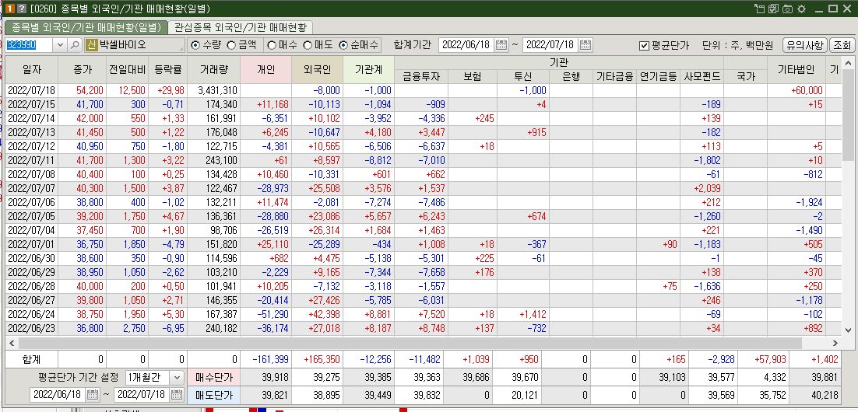This screenshot has width=858, height=412.
Task: Click the horizontal scrollbar thumb
Action: (410, 343)
